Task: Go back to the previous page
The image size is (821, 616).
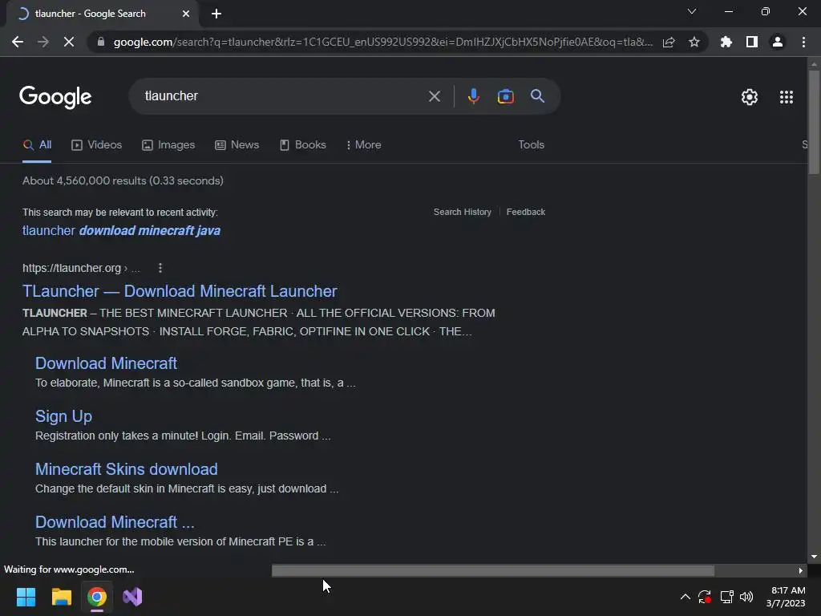Action: pyautogui.click(x=18, y=42)
